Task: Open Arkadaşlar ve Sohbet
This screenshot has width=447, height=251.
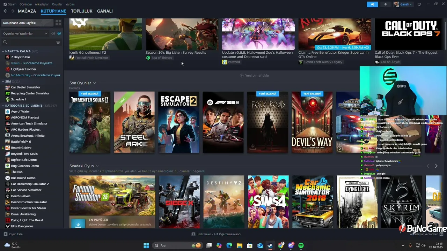Action: pyautogui.click(x=426, y=234)
